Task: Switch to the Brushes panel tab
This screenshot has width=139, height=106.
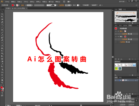Action: (120, 9)
